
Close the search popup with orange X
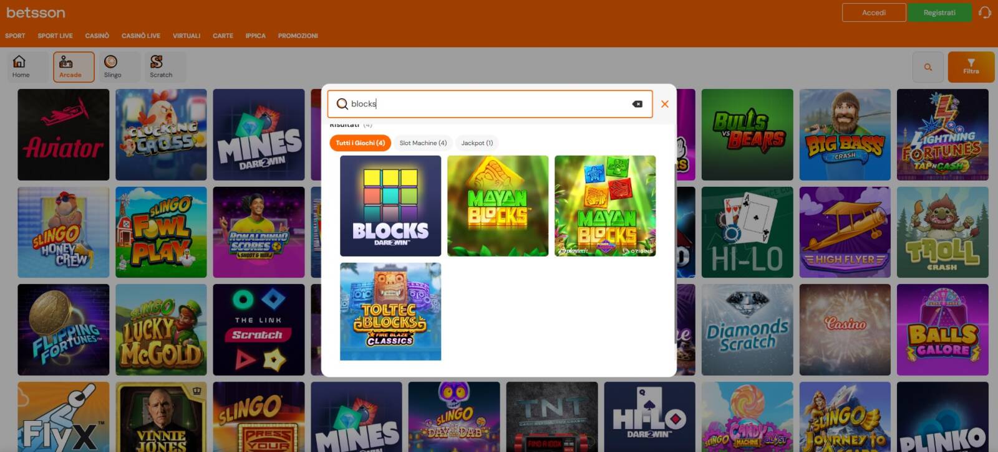coord(665,104)
